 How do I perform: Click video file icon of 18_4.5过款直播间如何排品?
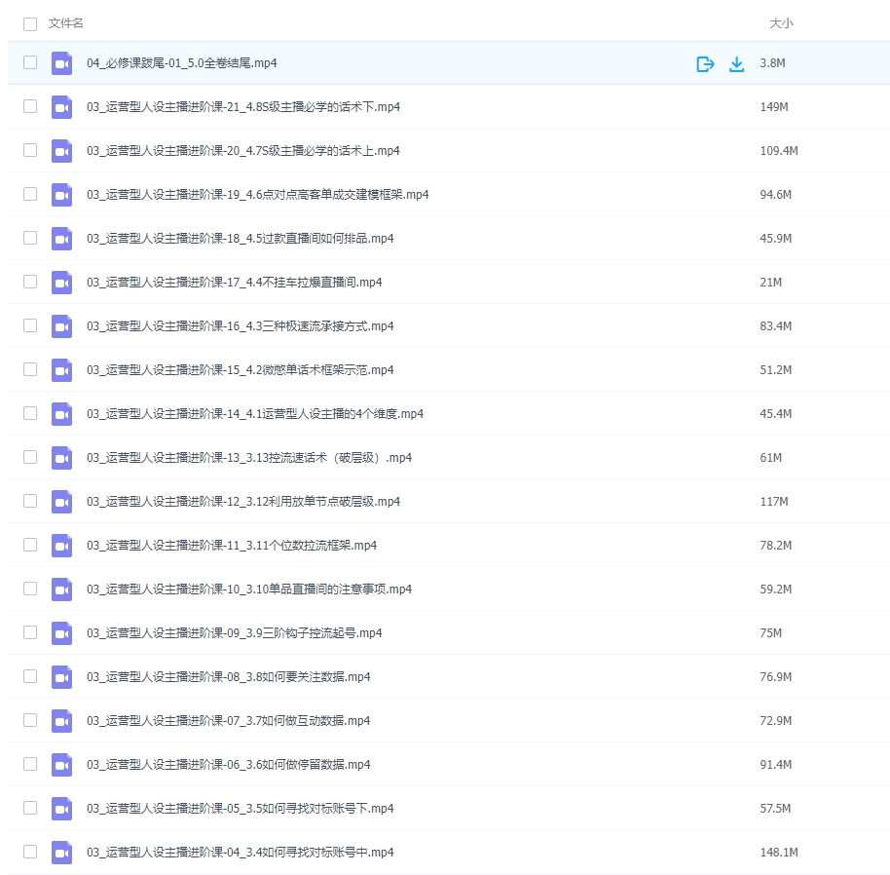point(62,239)
